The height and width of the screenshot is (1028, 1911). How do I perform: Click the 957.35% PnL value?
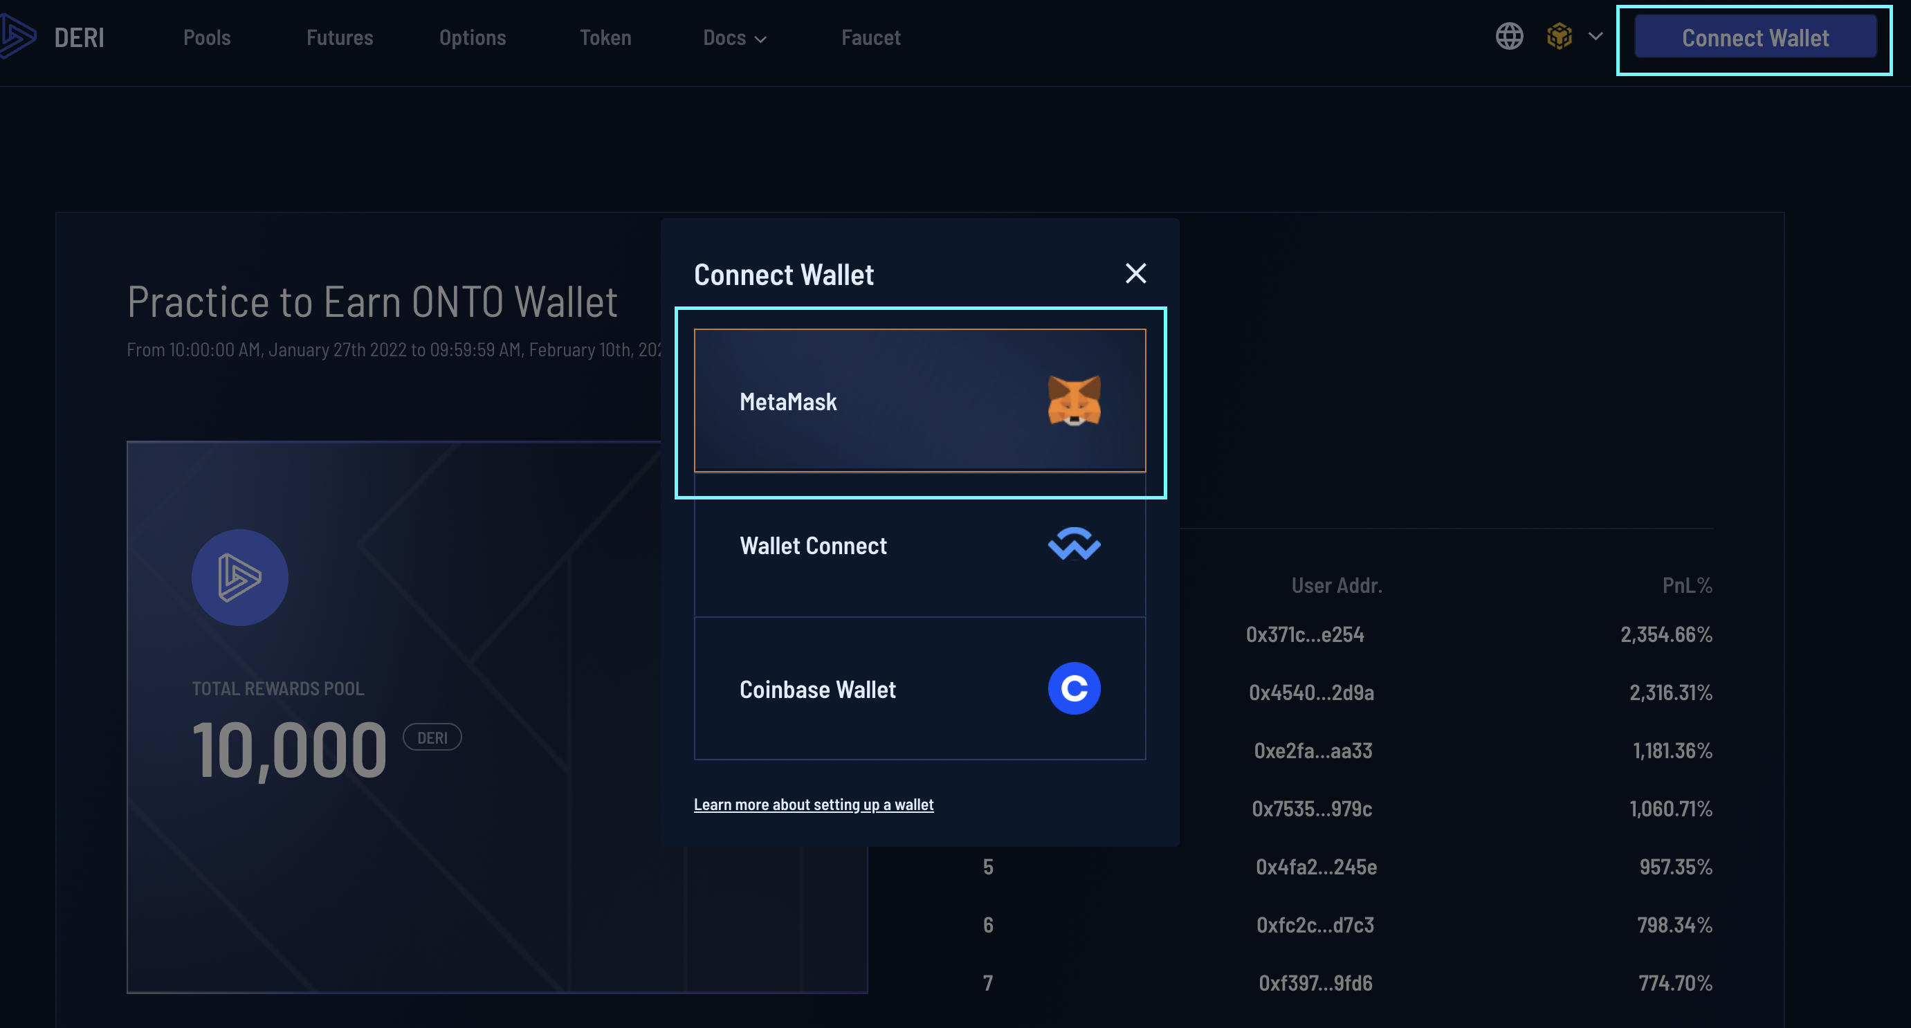pyautogui.click(x=1676, y=867)
